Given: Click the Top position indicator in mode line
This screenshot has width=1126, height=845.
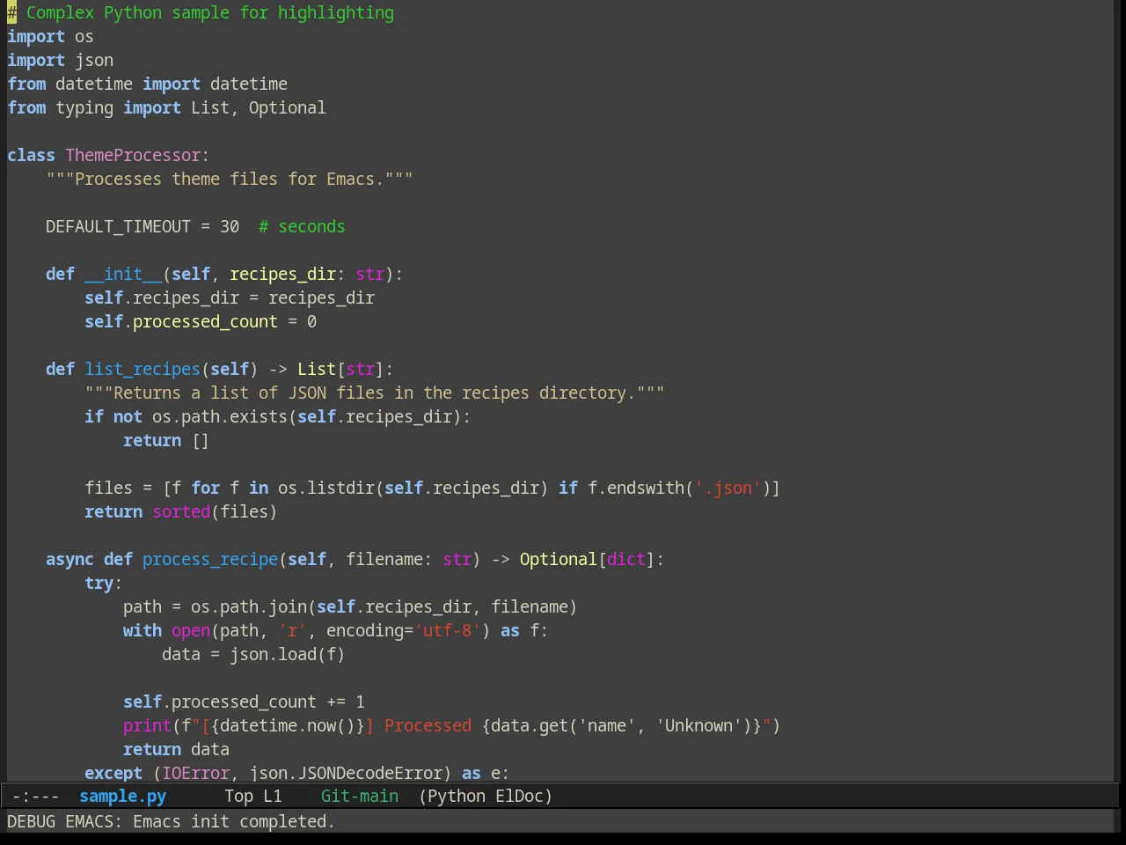Looking at the screenshot, I should [x=238, y=797].
